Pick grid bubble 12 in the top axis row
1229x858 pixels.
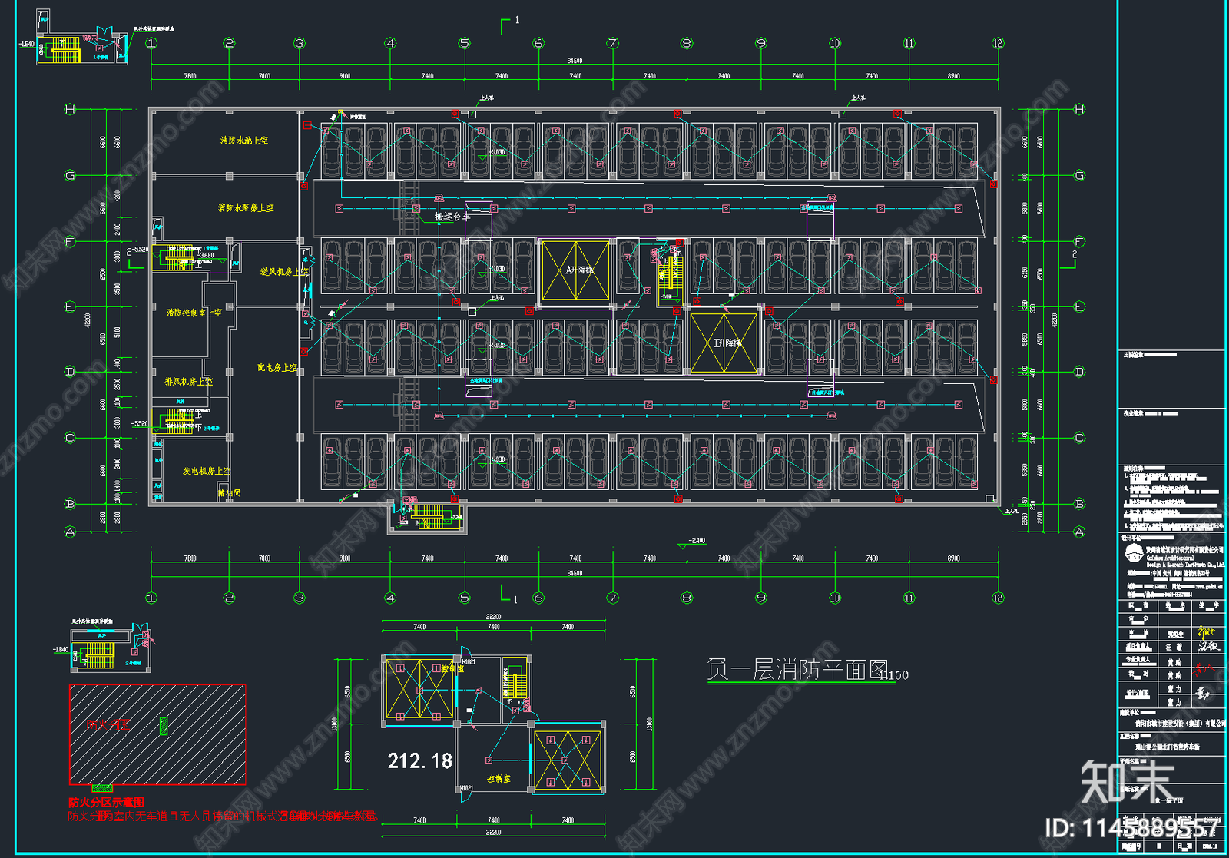tap(998, 43)
